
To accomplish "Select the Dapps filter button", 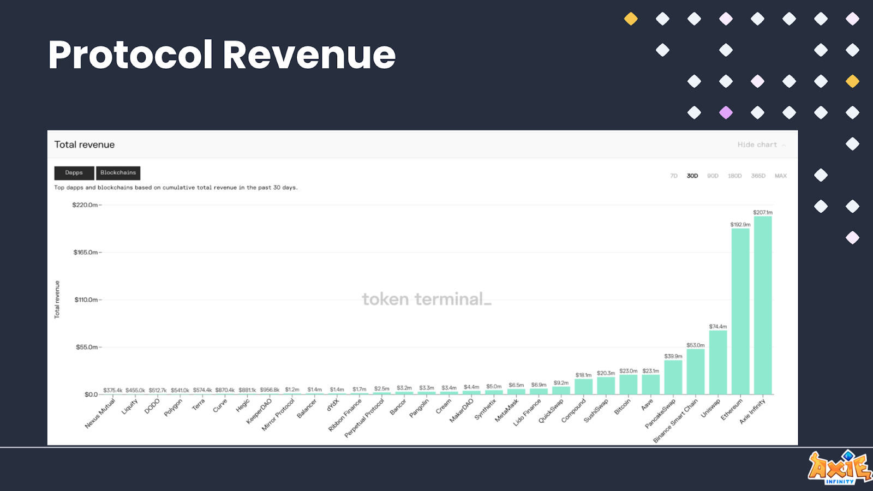I will pos(74,173).
